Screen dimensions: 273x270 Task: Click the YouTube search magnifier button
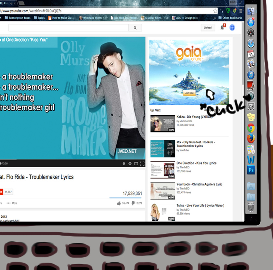click(x=135, y=28)
